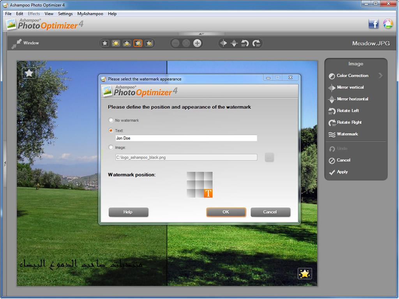Click the zoom fit middle circle button
Screen dimensions: 399x299
point(186,43)
